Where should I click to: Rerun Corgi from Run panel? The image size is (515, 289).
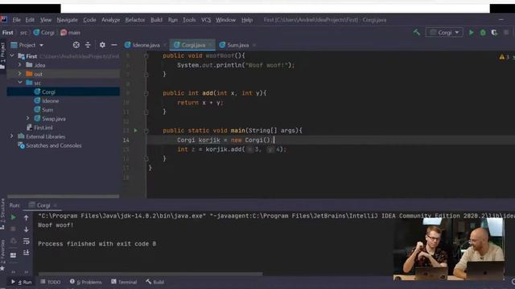13,218
